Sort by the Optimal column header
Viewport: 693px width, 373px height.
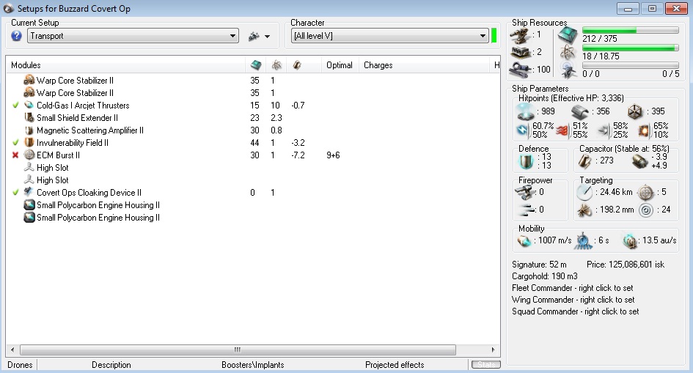pos(340,65)
